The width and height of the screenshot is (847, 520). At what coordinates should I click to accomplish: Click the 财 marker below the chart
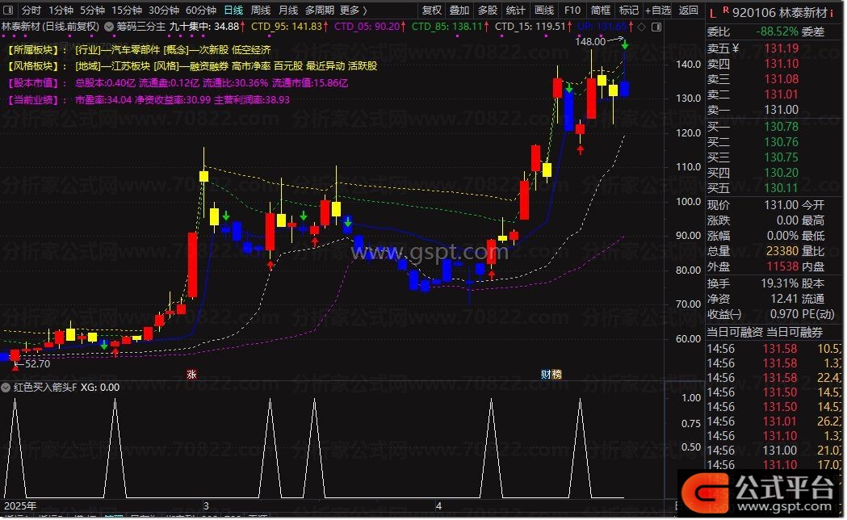[546, 374]
